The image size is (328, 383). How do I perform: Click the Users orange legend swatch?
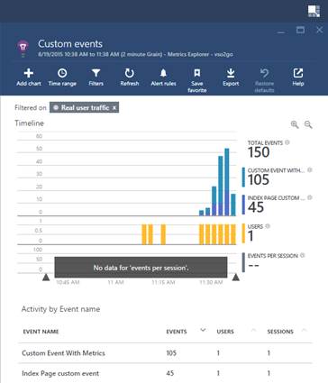[x=243, y=233]
